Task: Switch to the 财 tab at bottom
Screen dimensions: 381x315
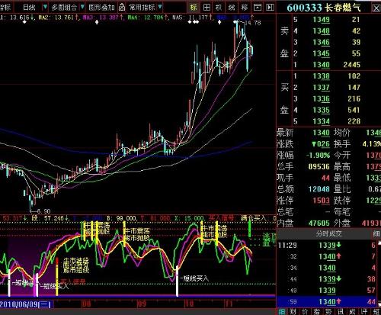Action: [x=293, y=312]
